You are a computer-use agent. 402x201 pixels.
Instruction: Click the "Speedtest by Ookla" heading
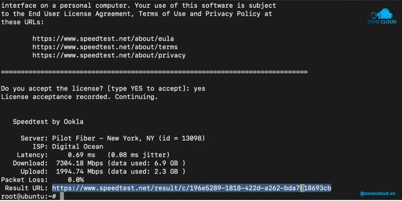(x=48, y=122)
